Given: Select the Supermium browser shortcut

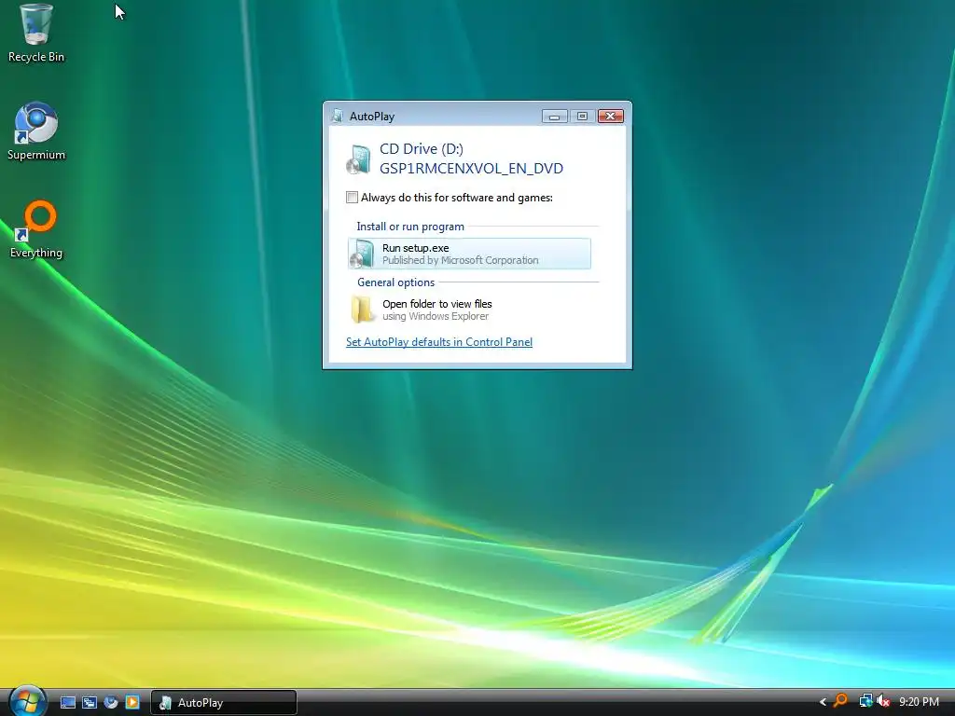Looking at the screenshot, I should click(x=36, y=131).
